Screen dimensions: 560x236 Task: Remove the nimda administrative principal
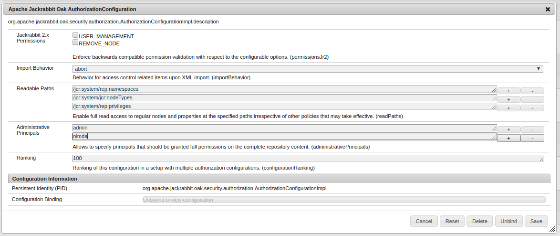(x=532, y=138)
